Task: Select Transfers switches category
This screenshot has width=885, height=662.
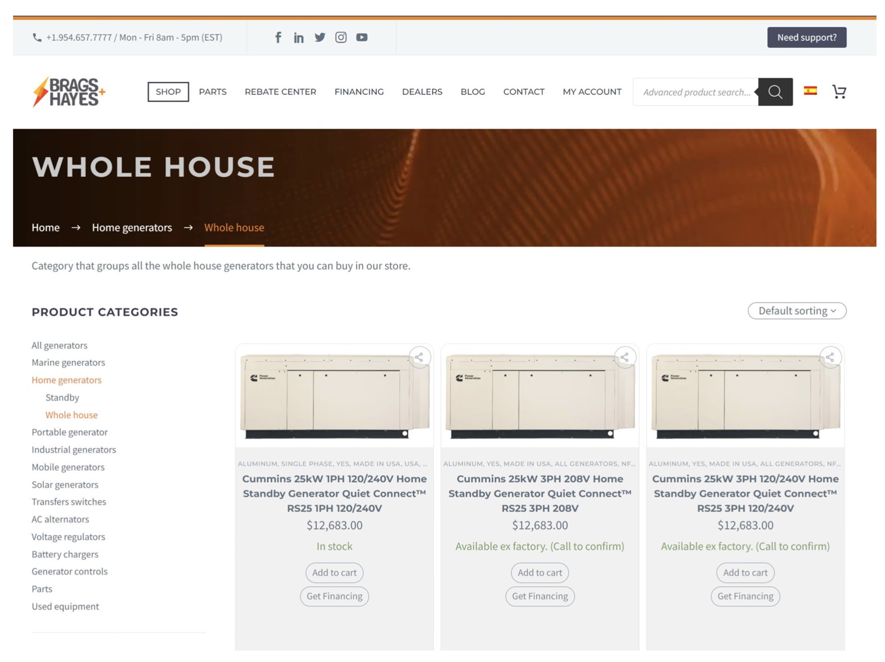Action: [x=69, y=502]
